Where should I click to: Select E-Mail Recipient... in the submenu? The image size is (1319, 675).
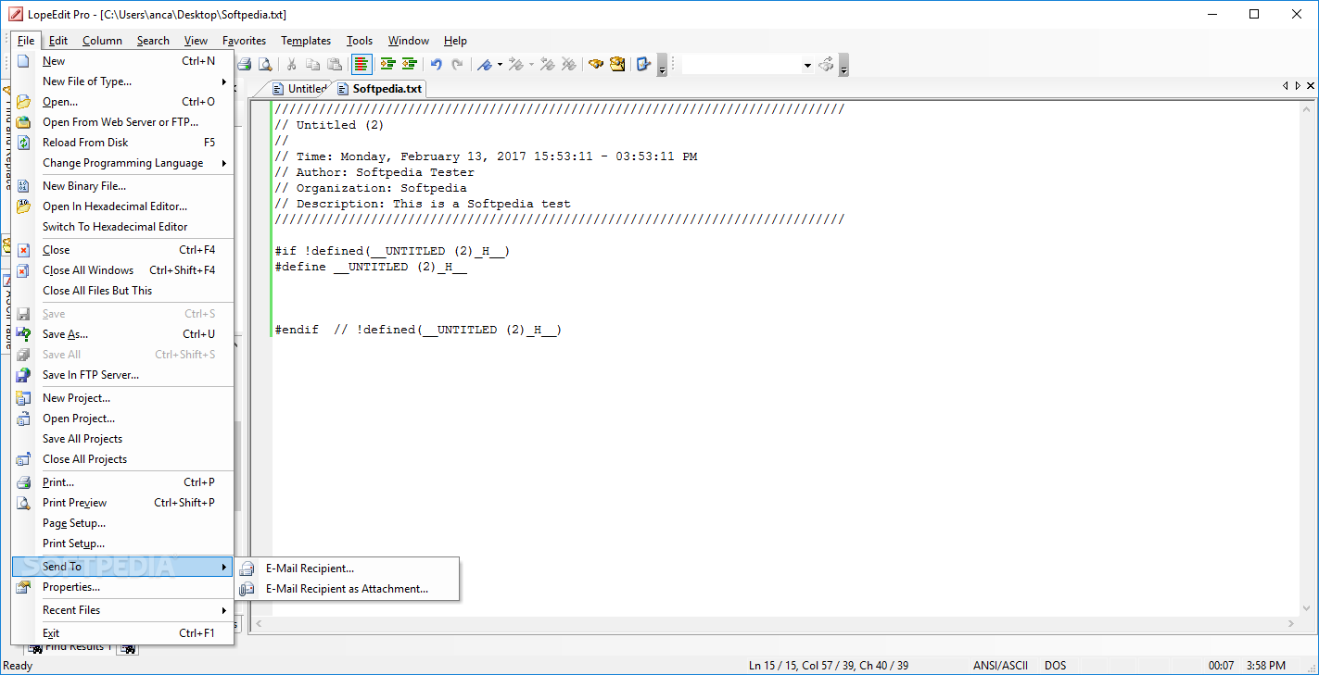tap(348, 569)
